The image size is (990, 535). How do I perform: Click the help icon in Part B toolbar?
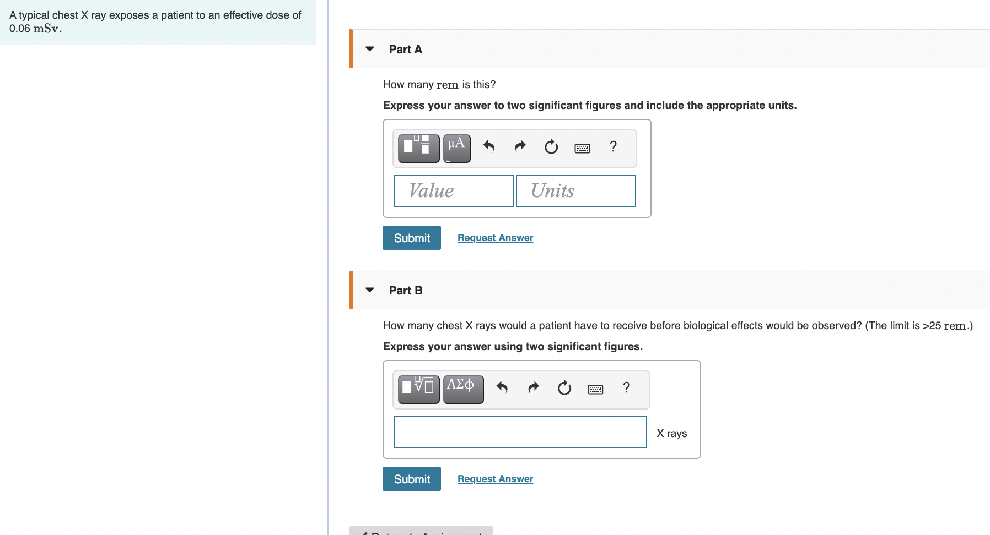[x=626, y=389]
